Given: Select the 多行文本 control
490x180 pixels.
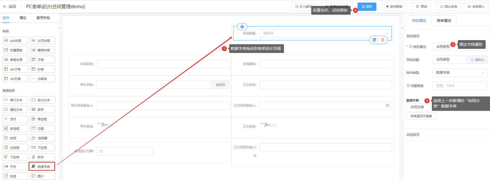Looking at the screenshot, I should click(43, 100).
